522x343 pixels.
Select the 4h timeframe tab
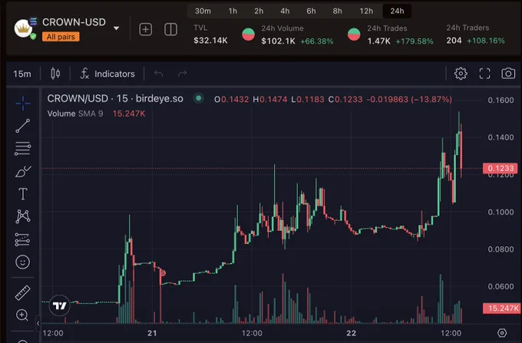point(285,11)
